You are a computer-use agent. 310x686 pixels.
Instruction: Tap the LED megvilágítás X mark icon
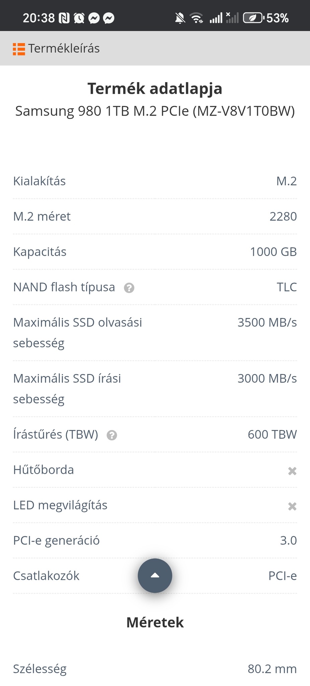(x=292, y=506)
